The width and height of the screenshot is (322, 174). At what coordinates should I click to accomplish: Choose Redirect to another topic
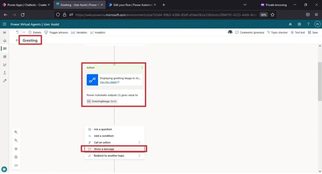pyautogui.click(x=114, y=155)
